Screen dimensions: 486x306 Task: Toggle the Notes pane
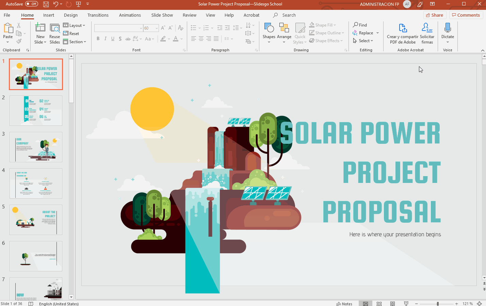click(x=344, y=304)
